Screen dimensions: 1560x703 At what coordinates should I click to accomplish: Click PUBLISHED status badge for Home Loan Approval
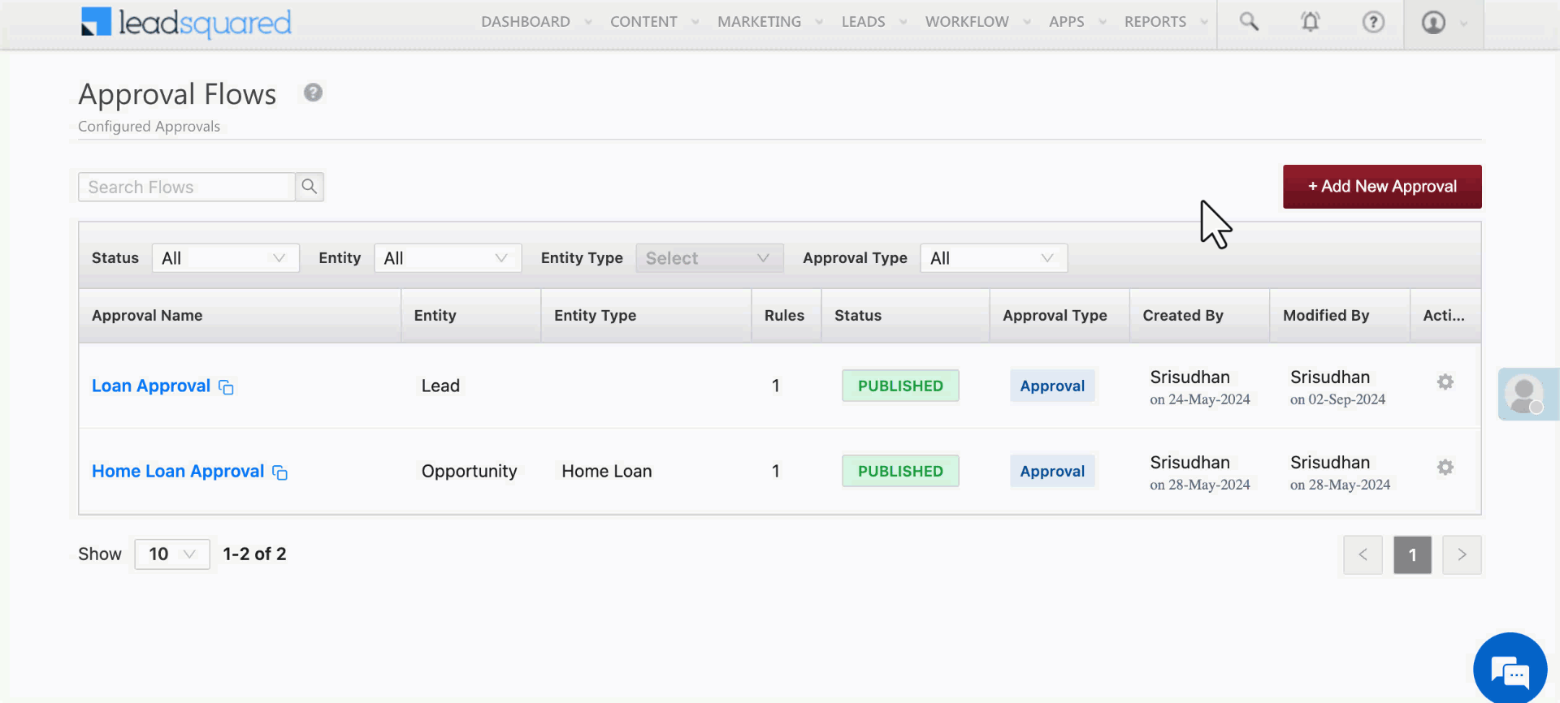coord(900,471)
